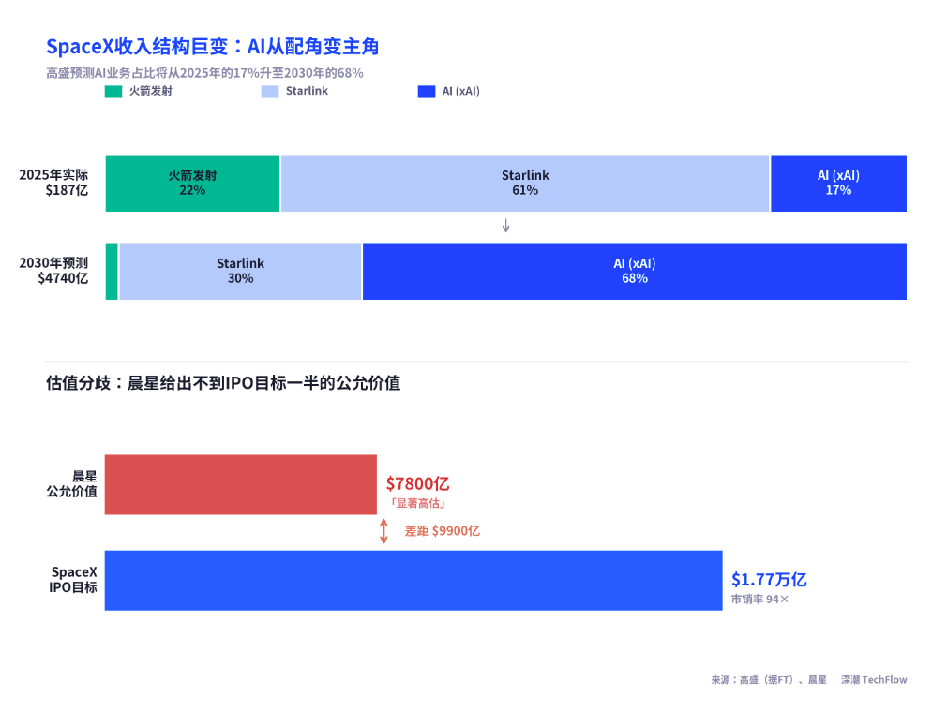Click the SpaceX IPO目标 axis label

tap(73, 580)
